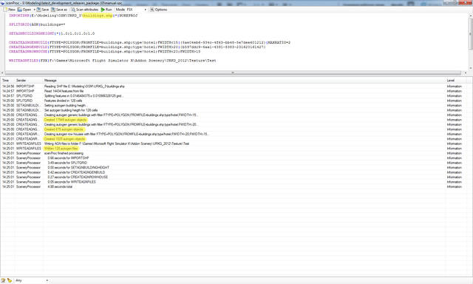Create a new script with New
Screen dimensions: 473x284
click(x=9, y=10)
